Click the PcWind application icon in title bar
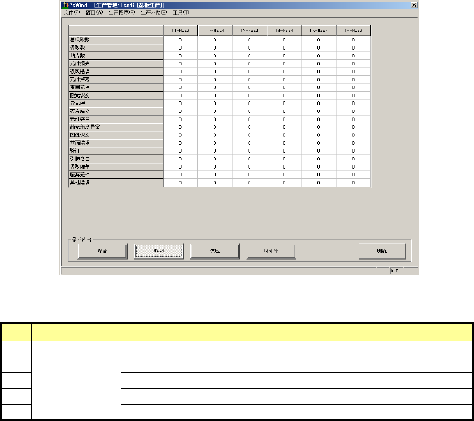Image resolution: width=474 pixels, height=421 pixels. (65, 5)
